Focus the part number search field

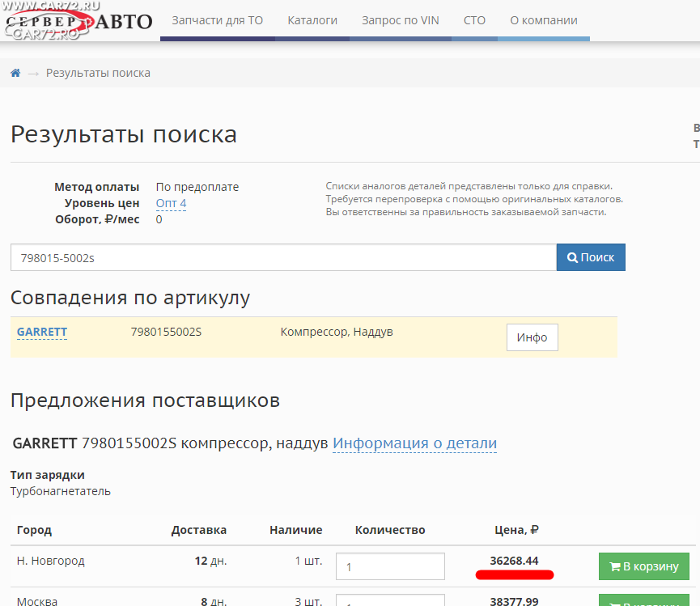(283, 257)
